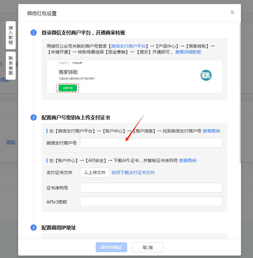Click the step 3 number badge

point(34,228)
